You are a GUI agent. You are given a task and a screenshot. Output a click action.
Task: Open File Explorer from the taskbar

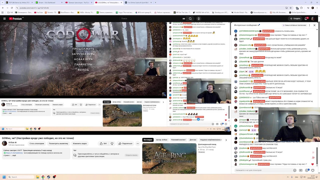pyautogui.click(x=37, y=177)
